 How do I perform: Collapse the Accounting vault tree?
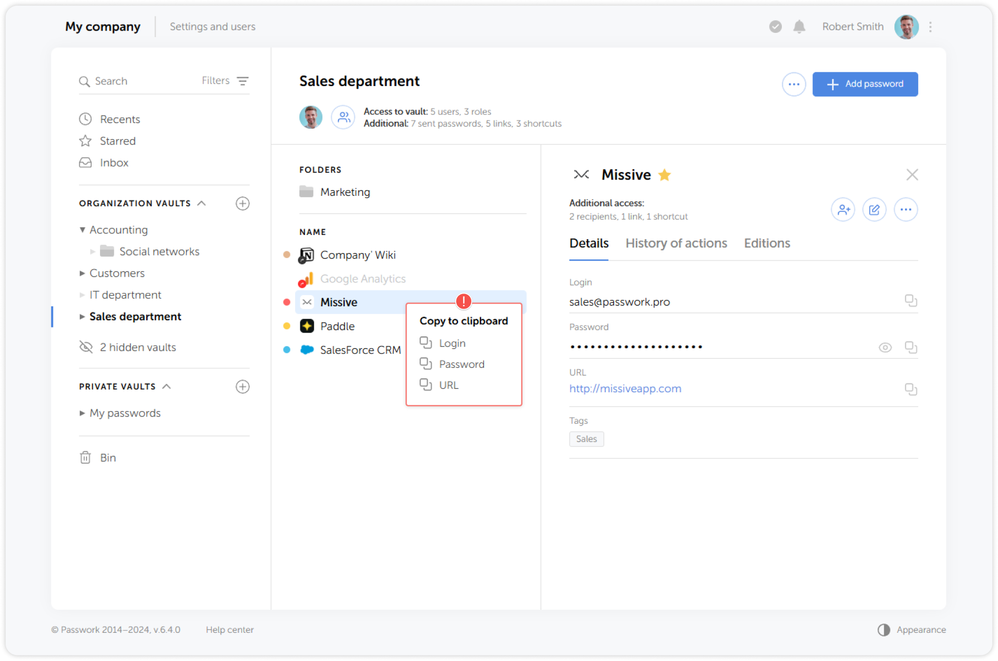[83, 230]
